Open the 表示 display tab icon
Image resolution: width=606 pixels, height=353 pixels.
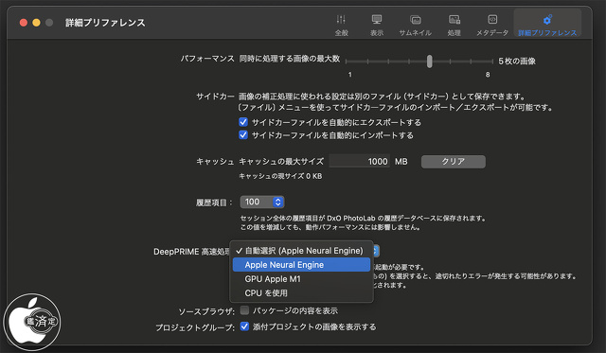coord(377,19)
